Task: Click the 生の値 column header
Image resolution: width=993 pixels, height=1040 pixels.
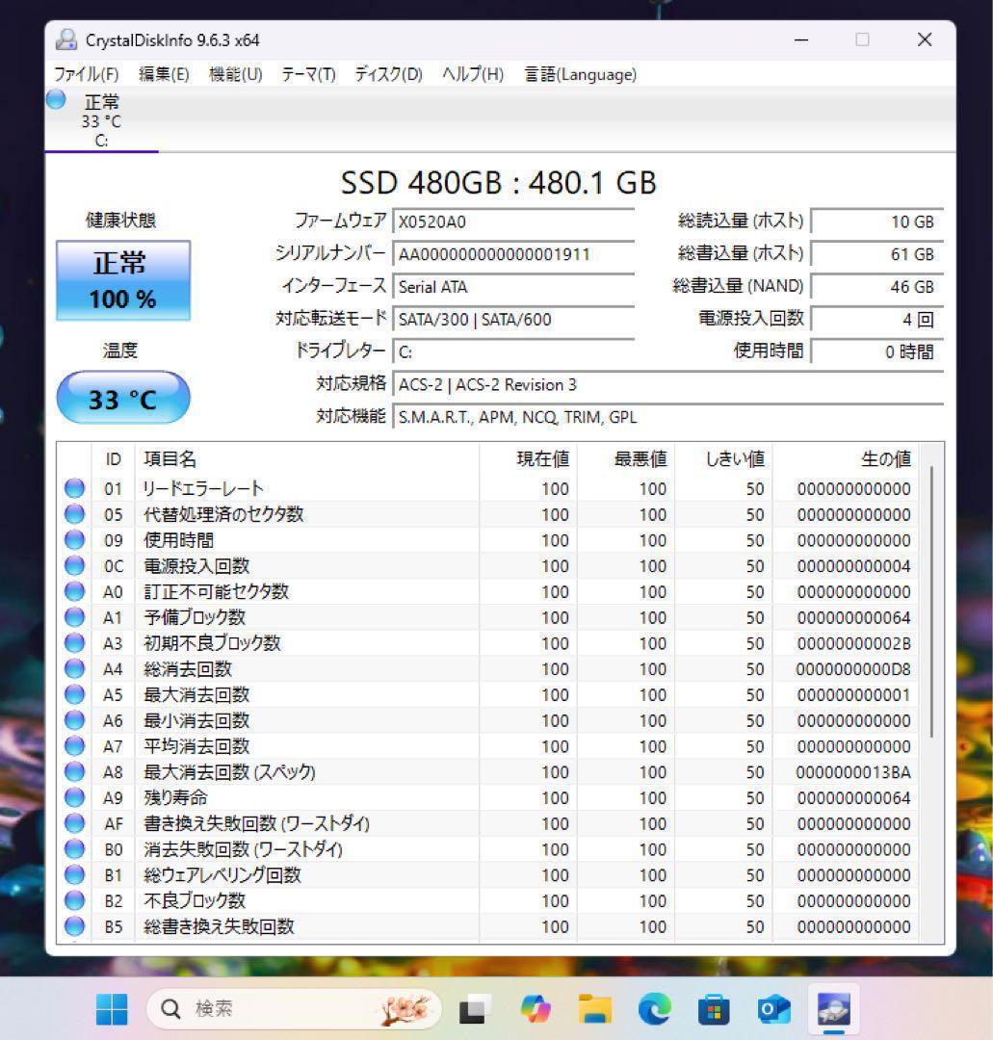Action: point(846,459)
